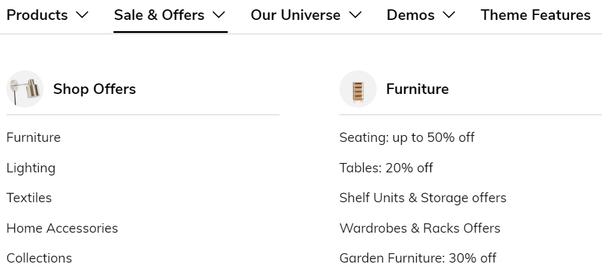The height and width of the screenshot is (275, 602).
Task: Open Seating: up to 50% off
Action: coord(407,137)
